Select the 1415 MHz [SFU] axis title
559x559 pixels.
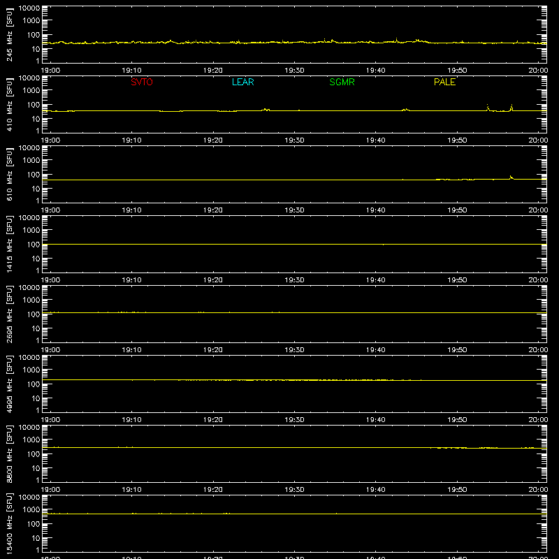10,245
